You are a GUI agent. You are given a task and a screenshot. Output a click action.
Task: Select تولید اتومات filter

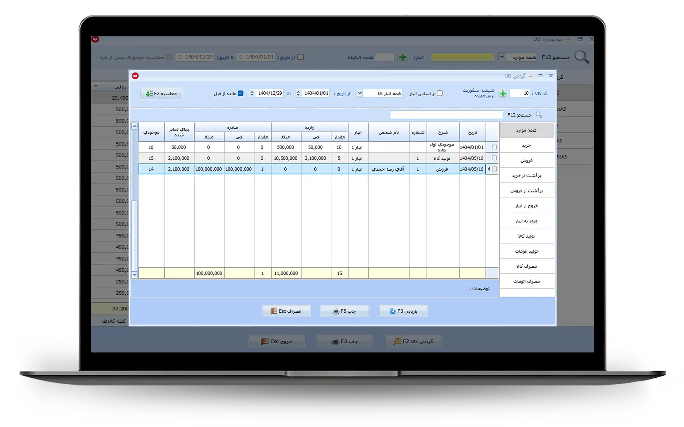pos(527,251)
